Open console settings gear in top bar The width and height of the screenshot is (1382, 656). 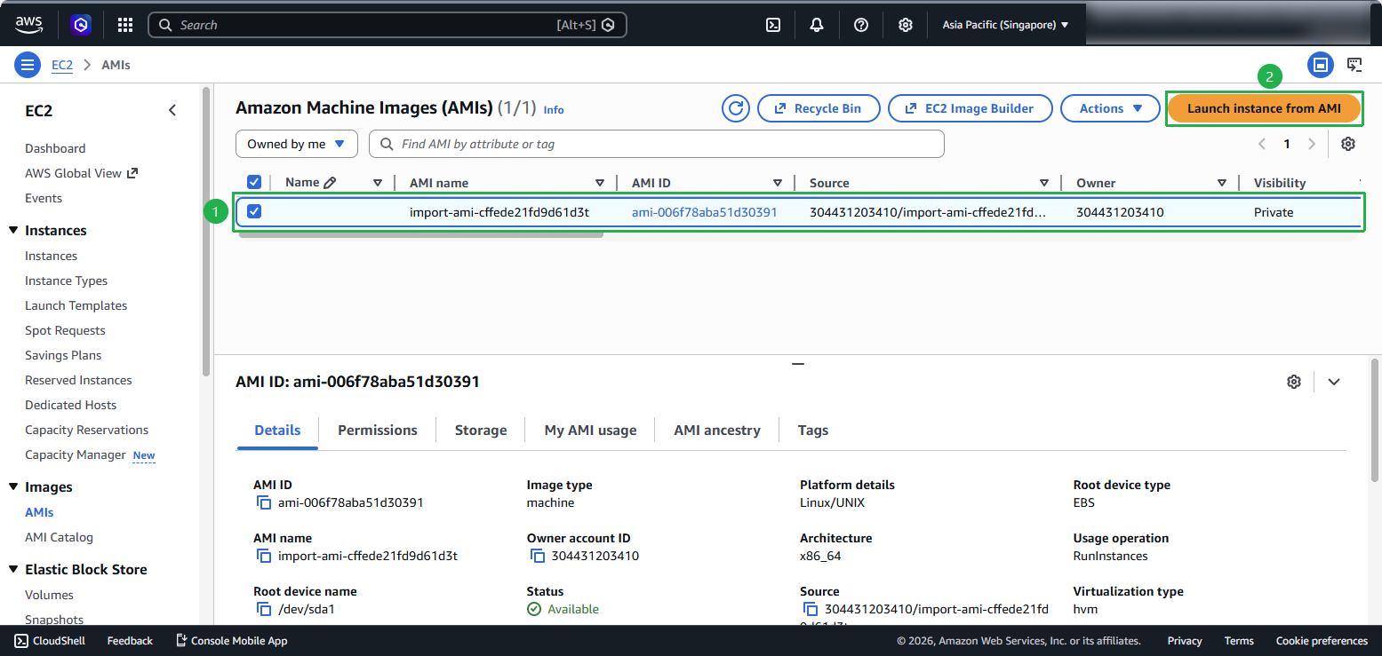[905, 25]
